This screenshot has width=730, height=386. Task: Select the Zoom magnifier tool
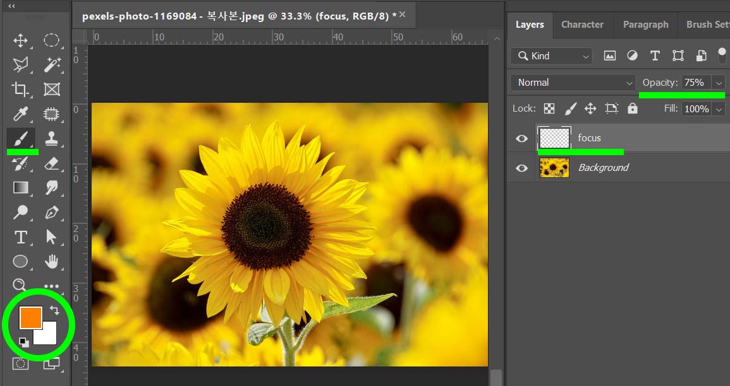point(20,284)
